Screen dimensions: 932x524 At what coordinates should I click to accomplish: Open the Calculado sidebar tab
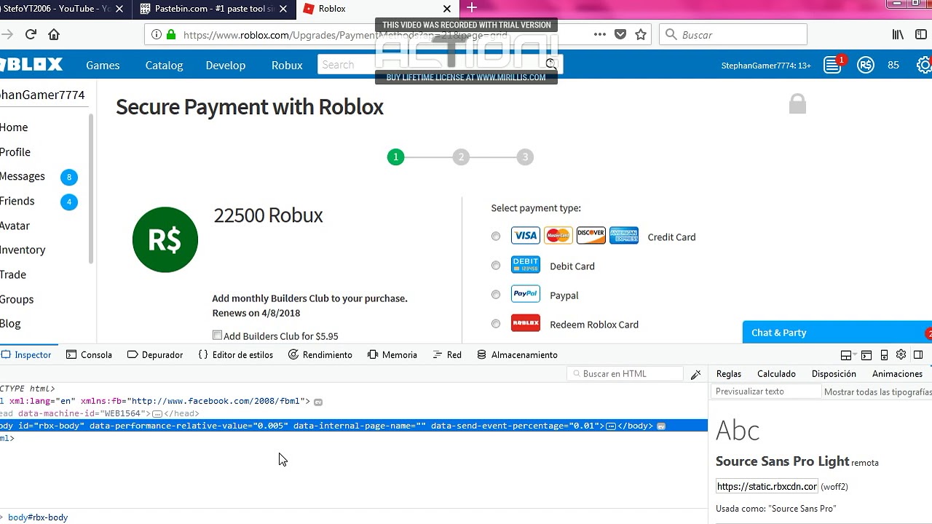tap(776, 374)
